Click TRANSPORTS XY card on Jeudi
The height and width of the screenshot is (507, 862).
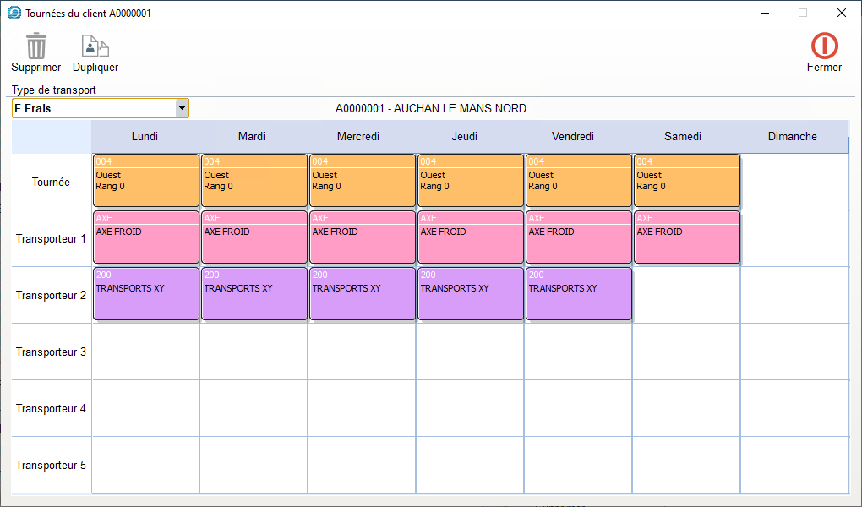tap(470, 294)
